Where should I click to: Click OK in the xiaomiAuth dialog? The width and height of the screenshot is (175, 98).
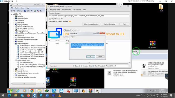tap(91, 57)
